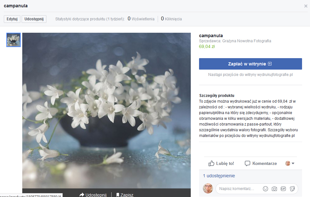Click the Udostępnij button next to Edytuj

click(34, 19)
